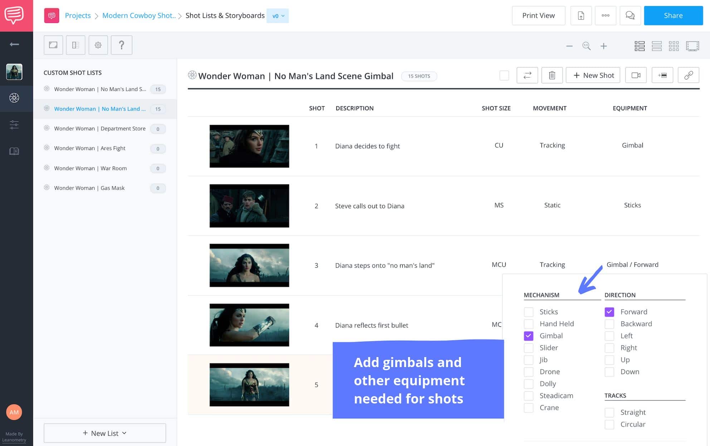The height and width of the screenshot is (446, 710).
Task: Click the AM user avatar
Action: click(x=14, y=412)
